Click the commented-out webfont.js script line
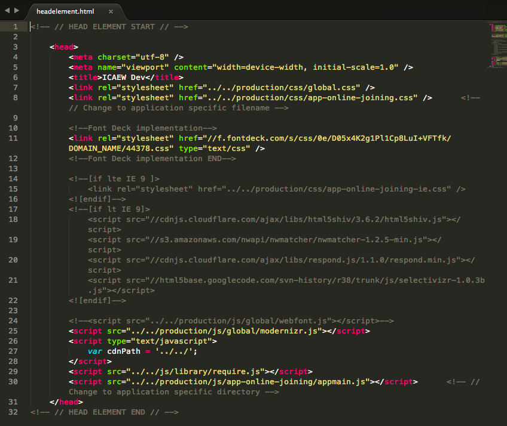This screenshot has height=426, width=507. (x=231, y=321)
